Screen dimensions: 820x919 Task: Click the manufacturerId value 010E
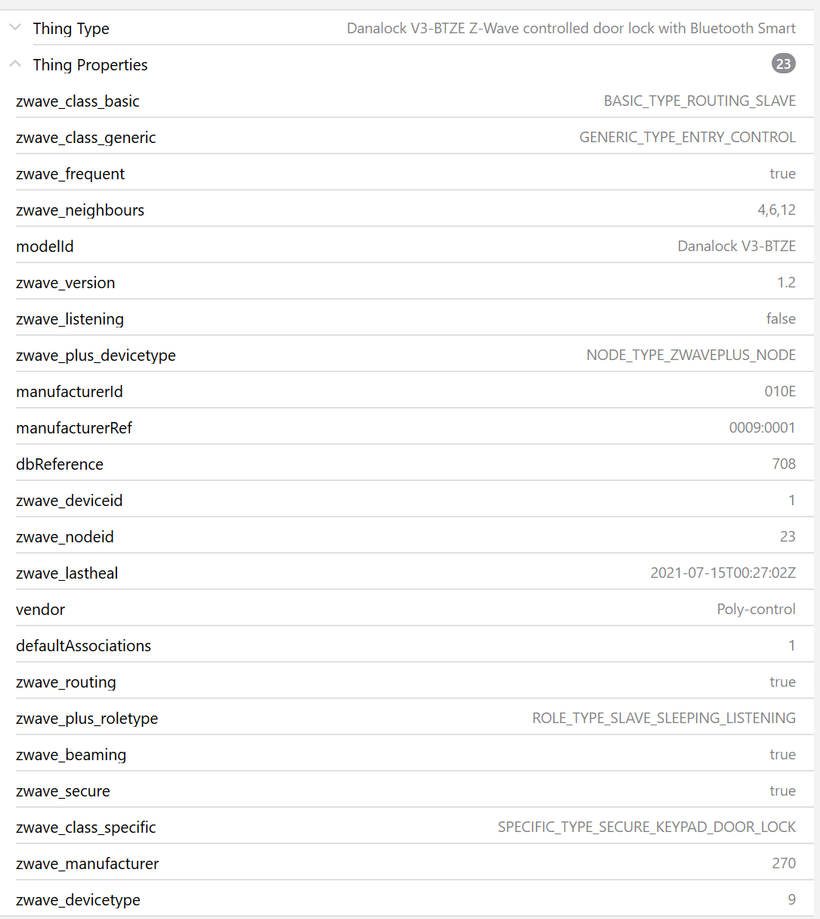pos(780,392)
